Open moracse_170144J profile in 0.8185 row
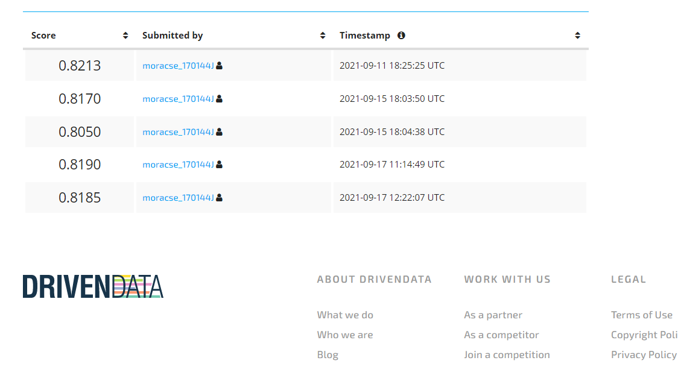 pos(178,197)
